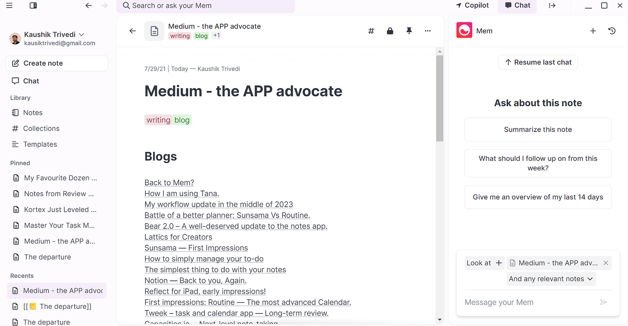Open 'My workflow update in the middle of 2023'

click(219, 204)
